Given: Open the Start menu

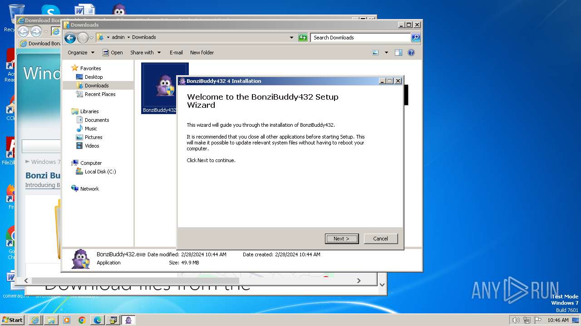Looking at the screenshot, I should pos(13,320).
